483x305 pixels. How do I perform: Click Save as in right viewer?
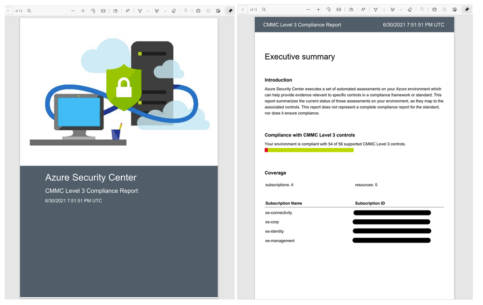point(454,10)
